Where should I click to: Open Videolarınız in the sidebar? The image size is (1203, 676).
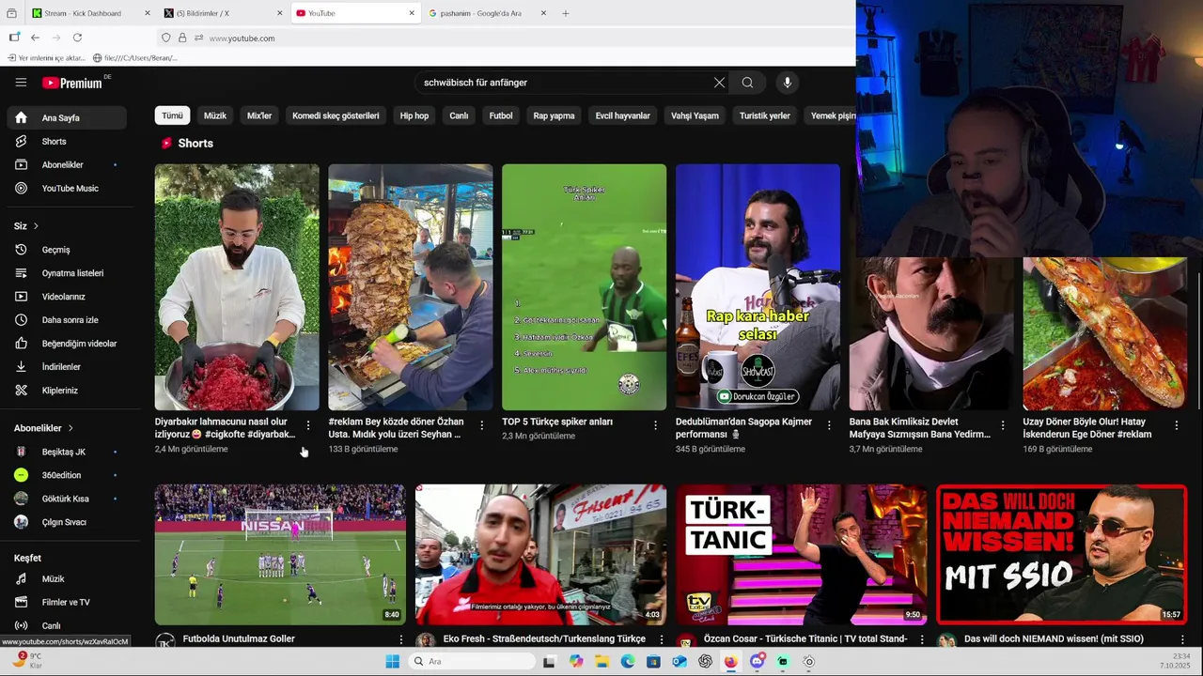pos(66,297)
